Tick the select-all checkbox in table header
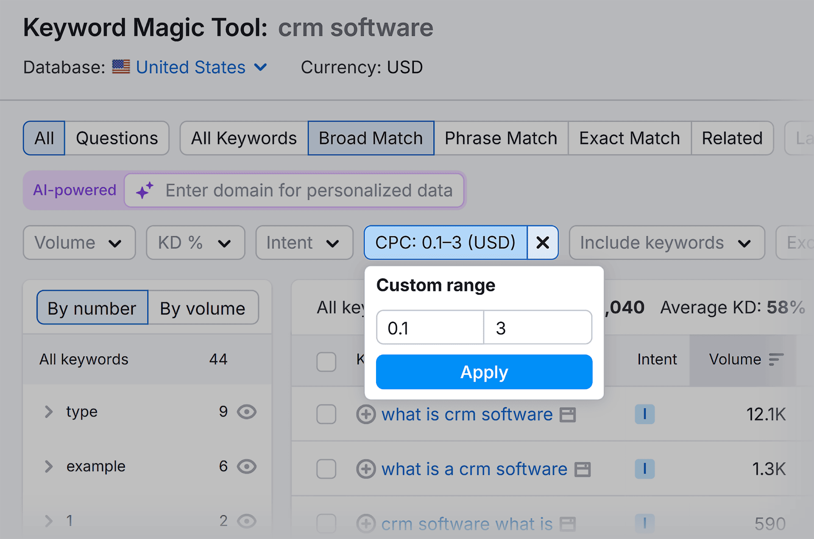The height and width of the screenshot is (539, 814). point(326,361)
